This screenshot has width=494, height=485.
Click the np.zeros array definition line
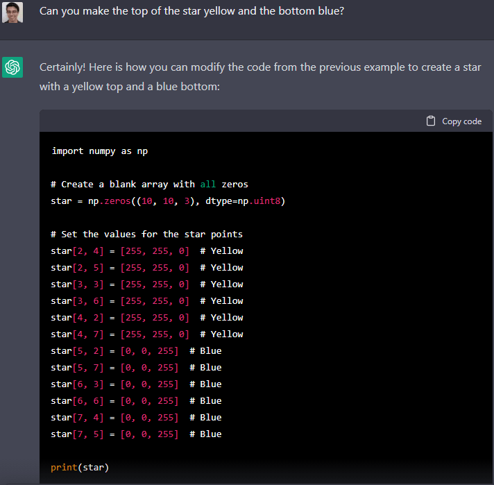[168, 201]
